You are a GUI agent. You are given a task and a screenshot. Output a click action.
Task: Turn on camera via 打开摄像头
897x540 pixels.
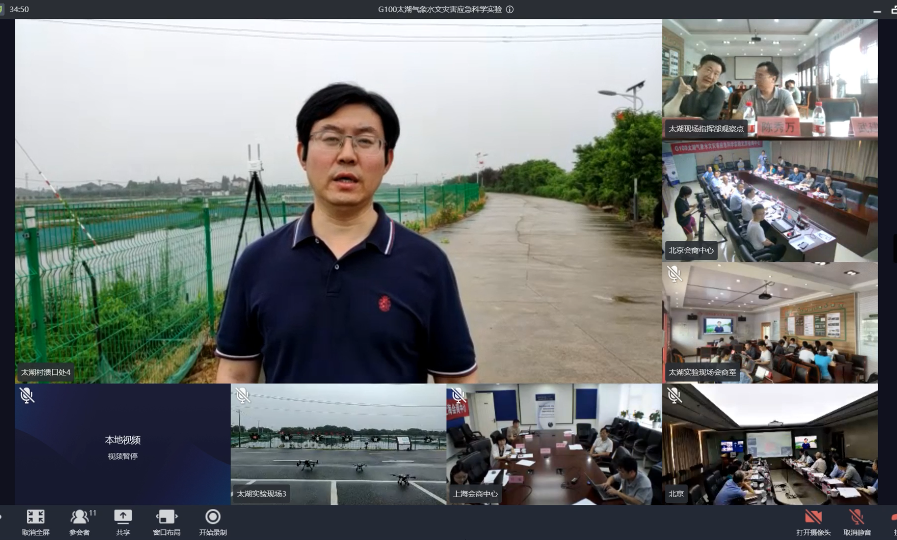tap(813, 518)
